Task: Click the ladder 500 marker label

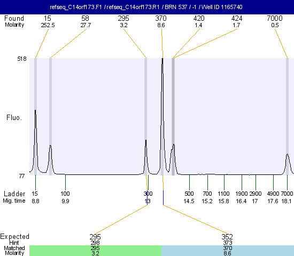Action: (x=189, y=194)
